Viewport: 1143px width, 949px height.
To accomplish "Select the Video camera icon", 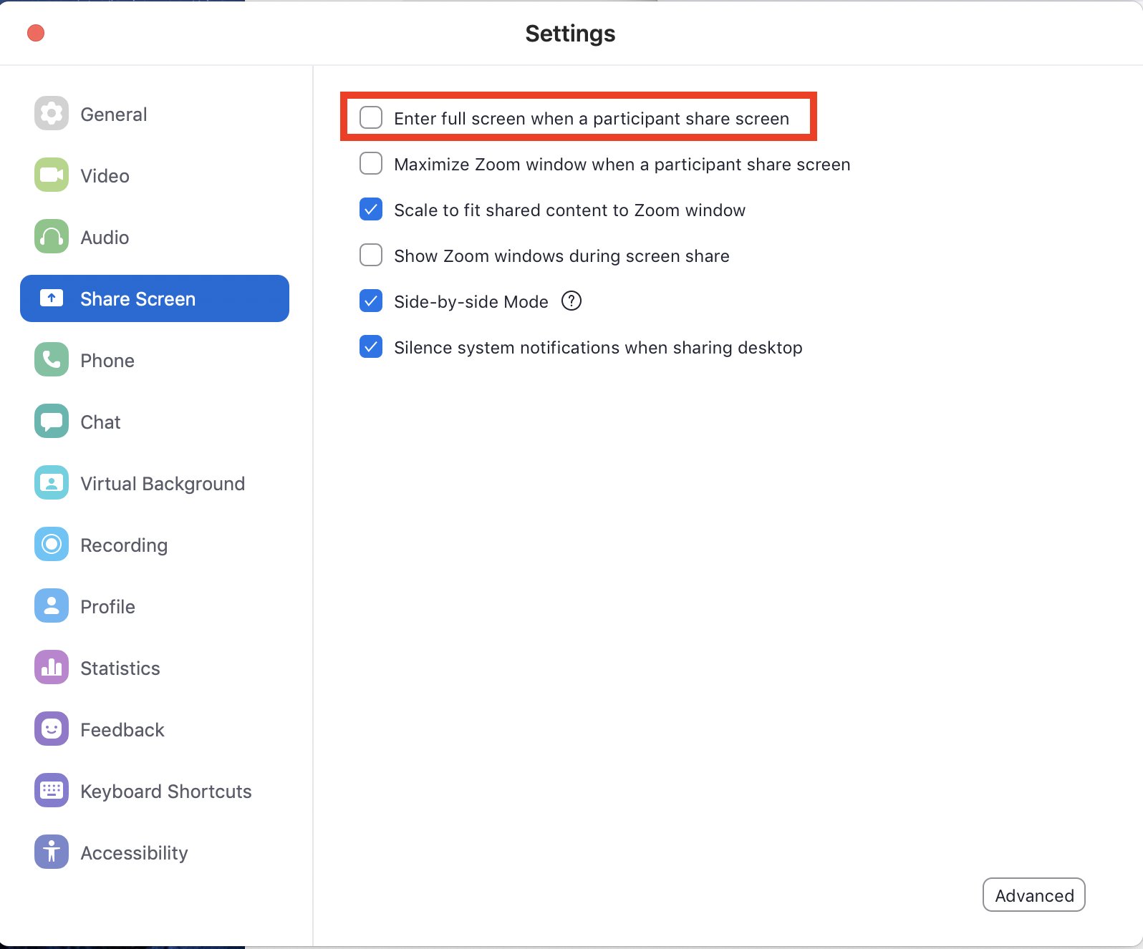I will point(52,175).
